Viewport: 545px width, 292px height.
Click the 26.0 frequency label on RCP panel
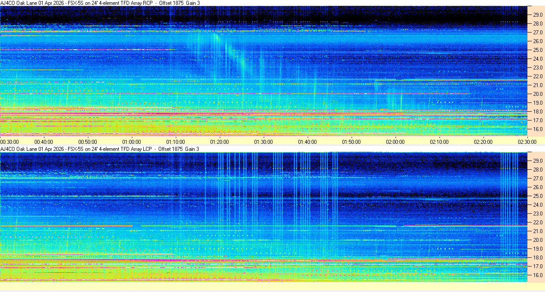538,41
